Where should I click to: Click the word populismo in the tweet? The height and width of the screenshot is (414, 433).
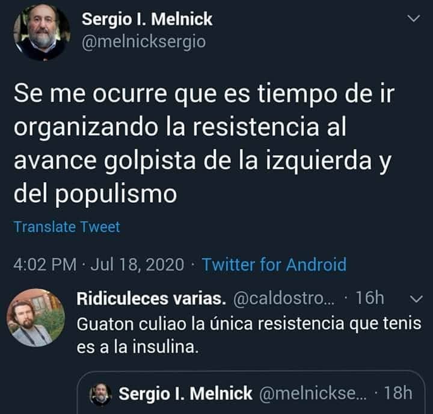pyautogui.click(x=115, y=194)
